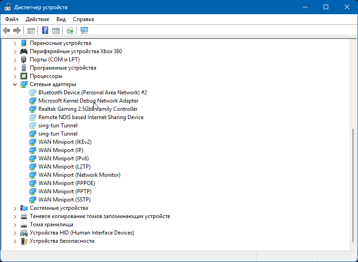Viewport: 358px width, 262px height.
Task: Scan for hardware changes monitor icon
Action: pyautogui.click(x=84, y=30)
